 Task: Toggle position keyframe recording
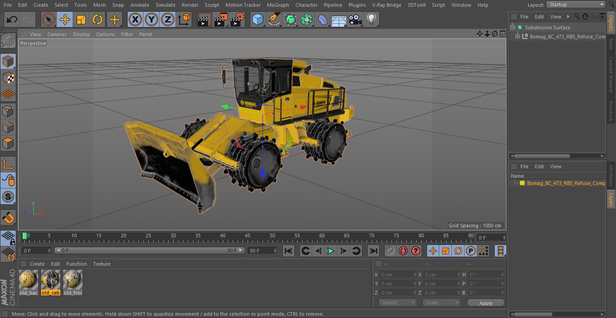coord(433,251)
